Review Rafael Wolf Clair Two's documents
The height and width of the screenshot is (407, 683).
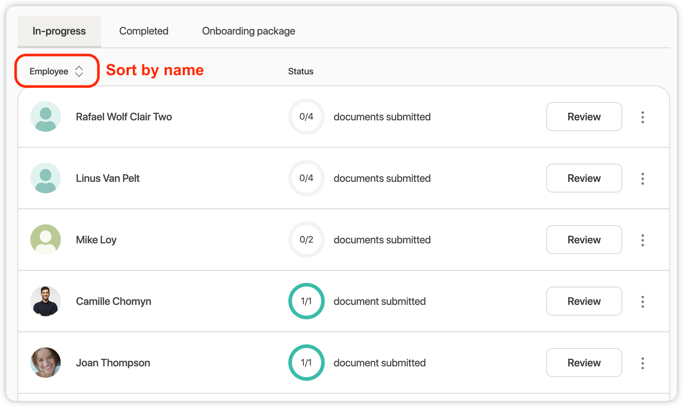click(x=584, y=117)
